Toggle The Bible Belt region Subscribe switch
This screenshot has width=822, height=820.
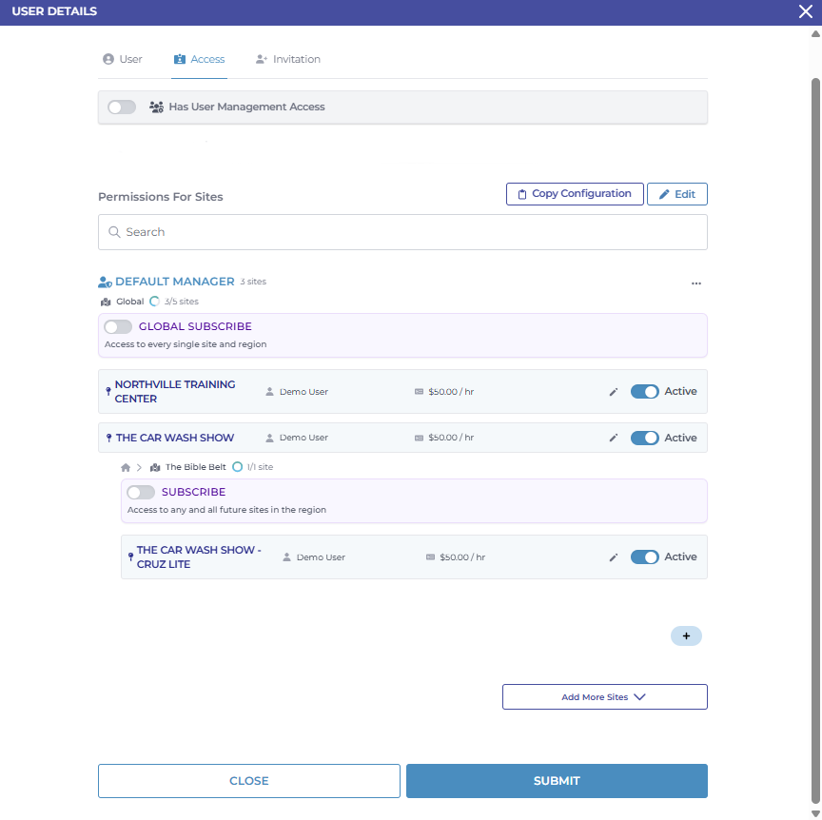point(141,493)
